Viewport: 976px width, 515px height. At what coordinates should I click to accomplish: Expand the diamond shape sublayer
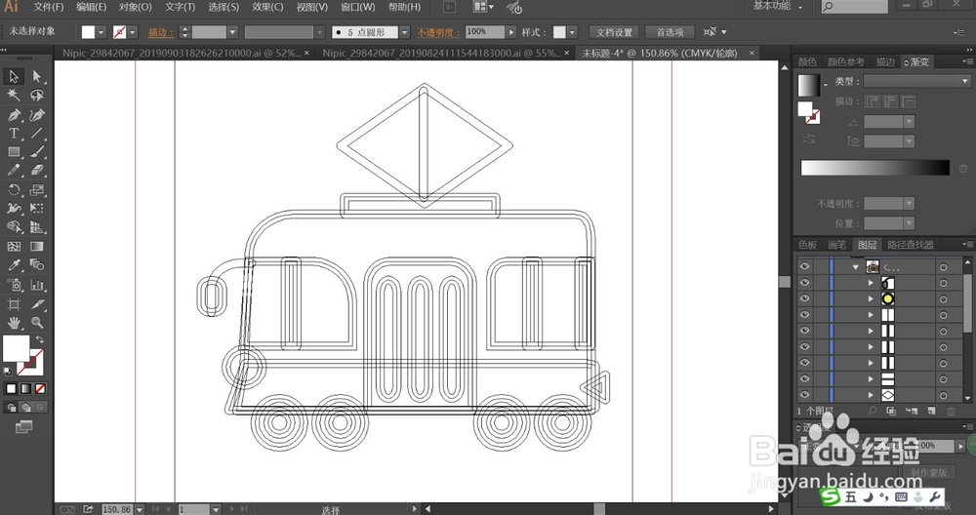[871, 395]
